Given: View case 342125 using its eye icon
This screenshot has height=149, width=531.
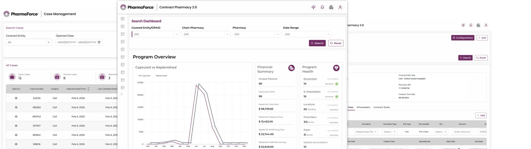Looking at the screenshot, I should click(16, 98).
